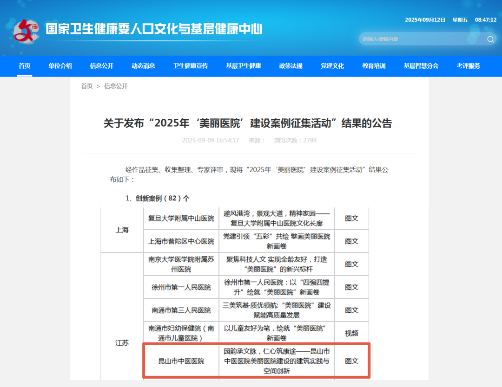
Task: Click the 昆山市中医医院 table cell
Action: (181, 361)
